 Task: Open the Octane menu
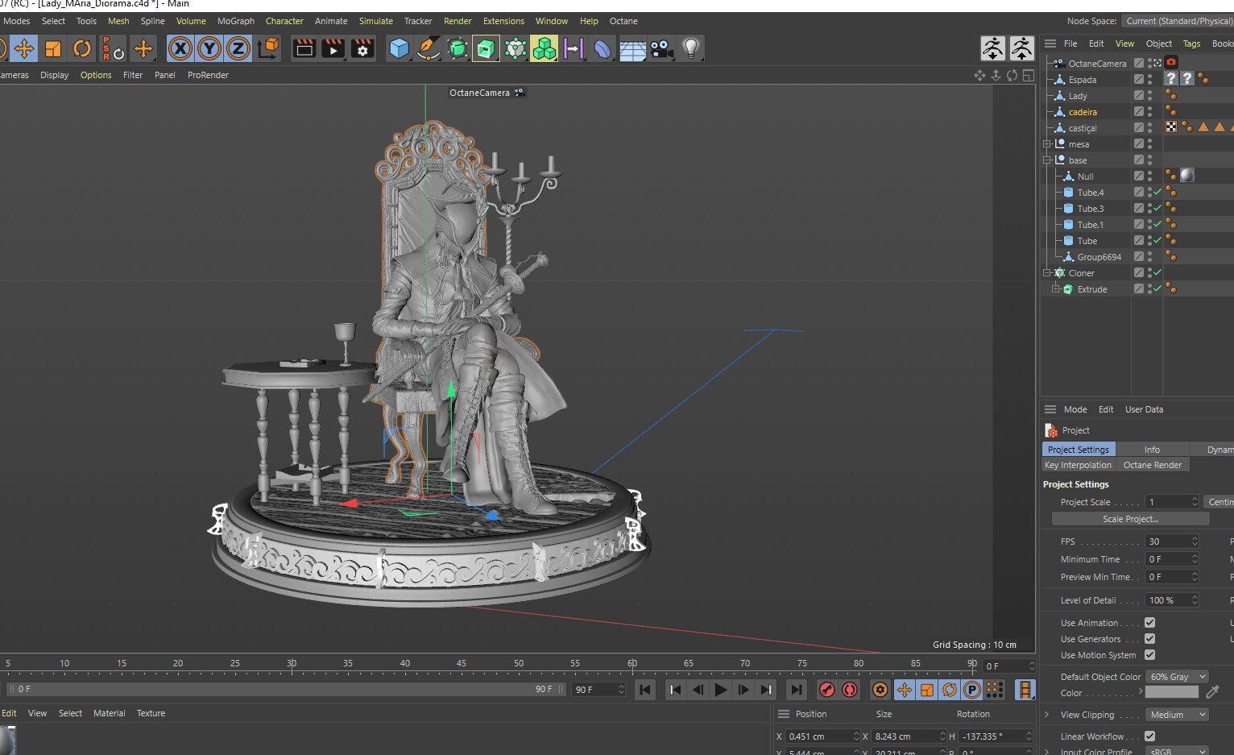click(x=623, y=21)
